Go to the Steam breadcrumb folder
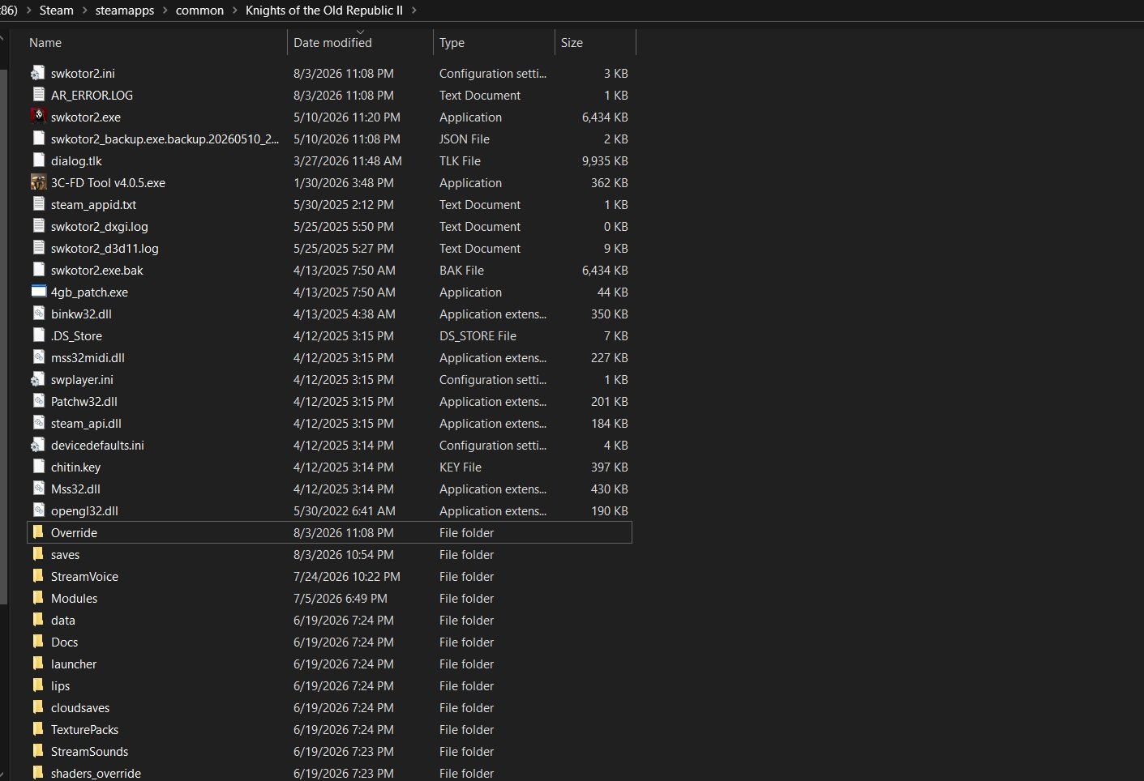The image size is (1144, 781). [x=56, y=11]
